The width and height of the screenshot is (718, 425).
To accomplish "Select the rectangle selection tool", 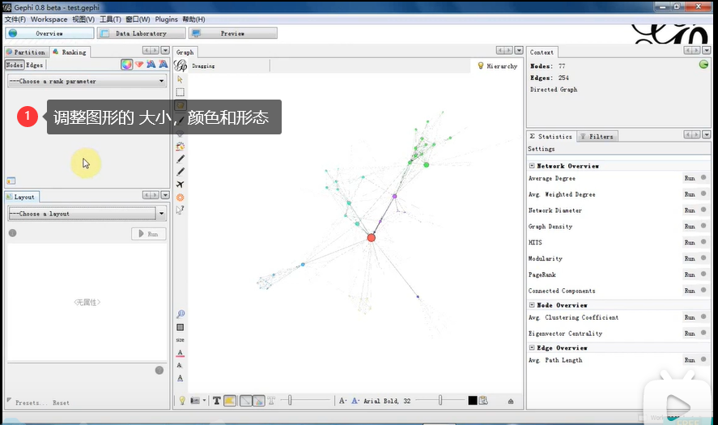I will 180,92.
